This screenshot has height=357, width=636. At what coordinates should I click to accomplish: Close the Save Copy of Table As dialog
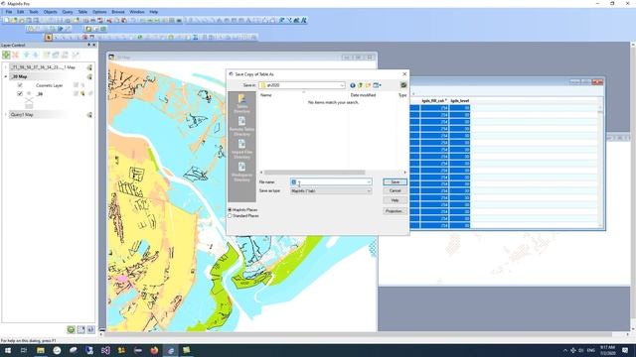point(404,74)
